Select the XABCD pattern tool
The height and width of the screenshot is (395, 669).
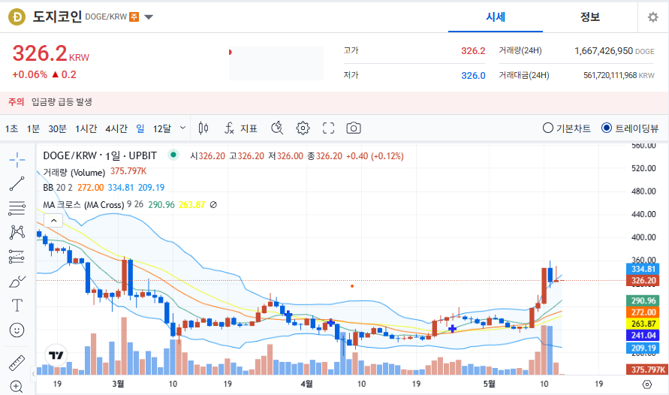(x=17, y=233)
